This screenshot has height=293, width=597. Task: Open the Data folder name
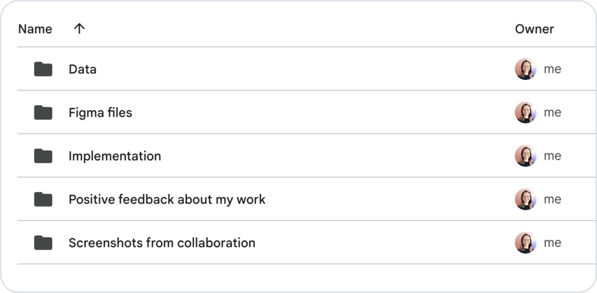click(x=82, y=69)
